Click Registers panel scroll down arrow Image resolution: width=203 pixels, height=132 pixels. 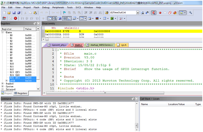click(x=38, y=89)
